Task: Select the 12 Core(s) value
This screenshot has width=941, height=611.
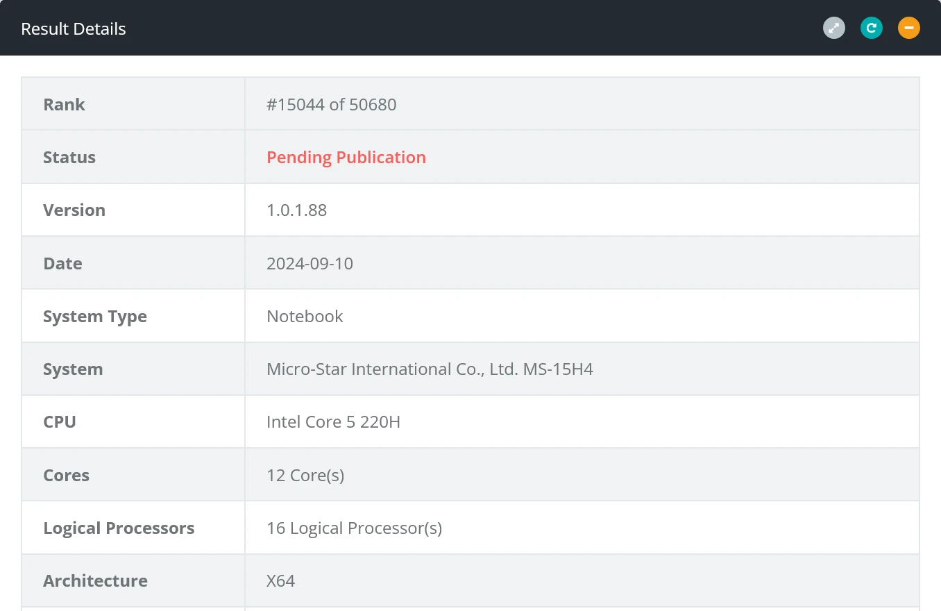Action: 305,476
